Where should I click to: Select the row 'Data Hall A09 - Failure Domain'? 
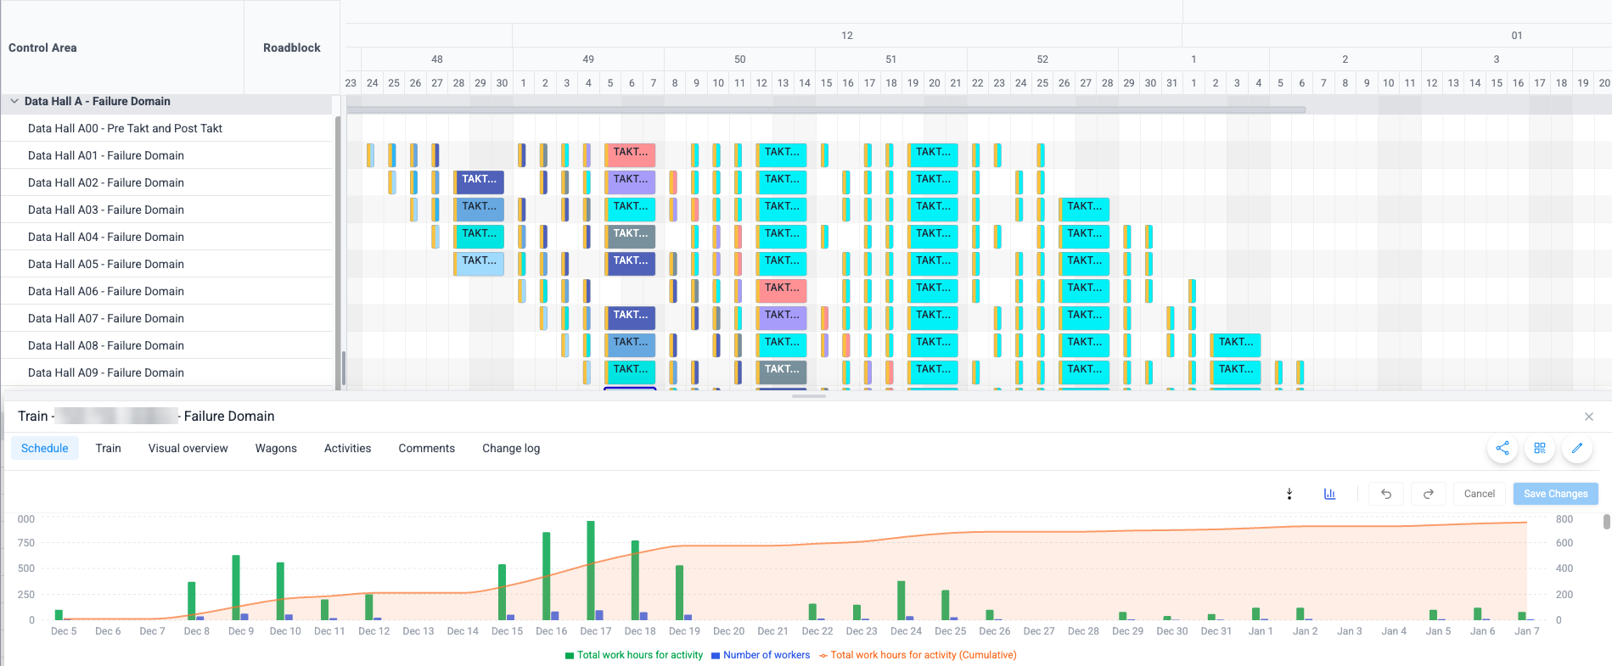166,372
